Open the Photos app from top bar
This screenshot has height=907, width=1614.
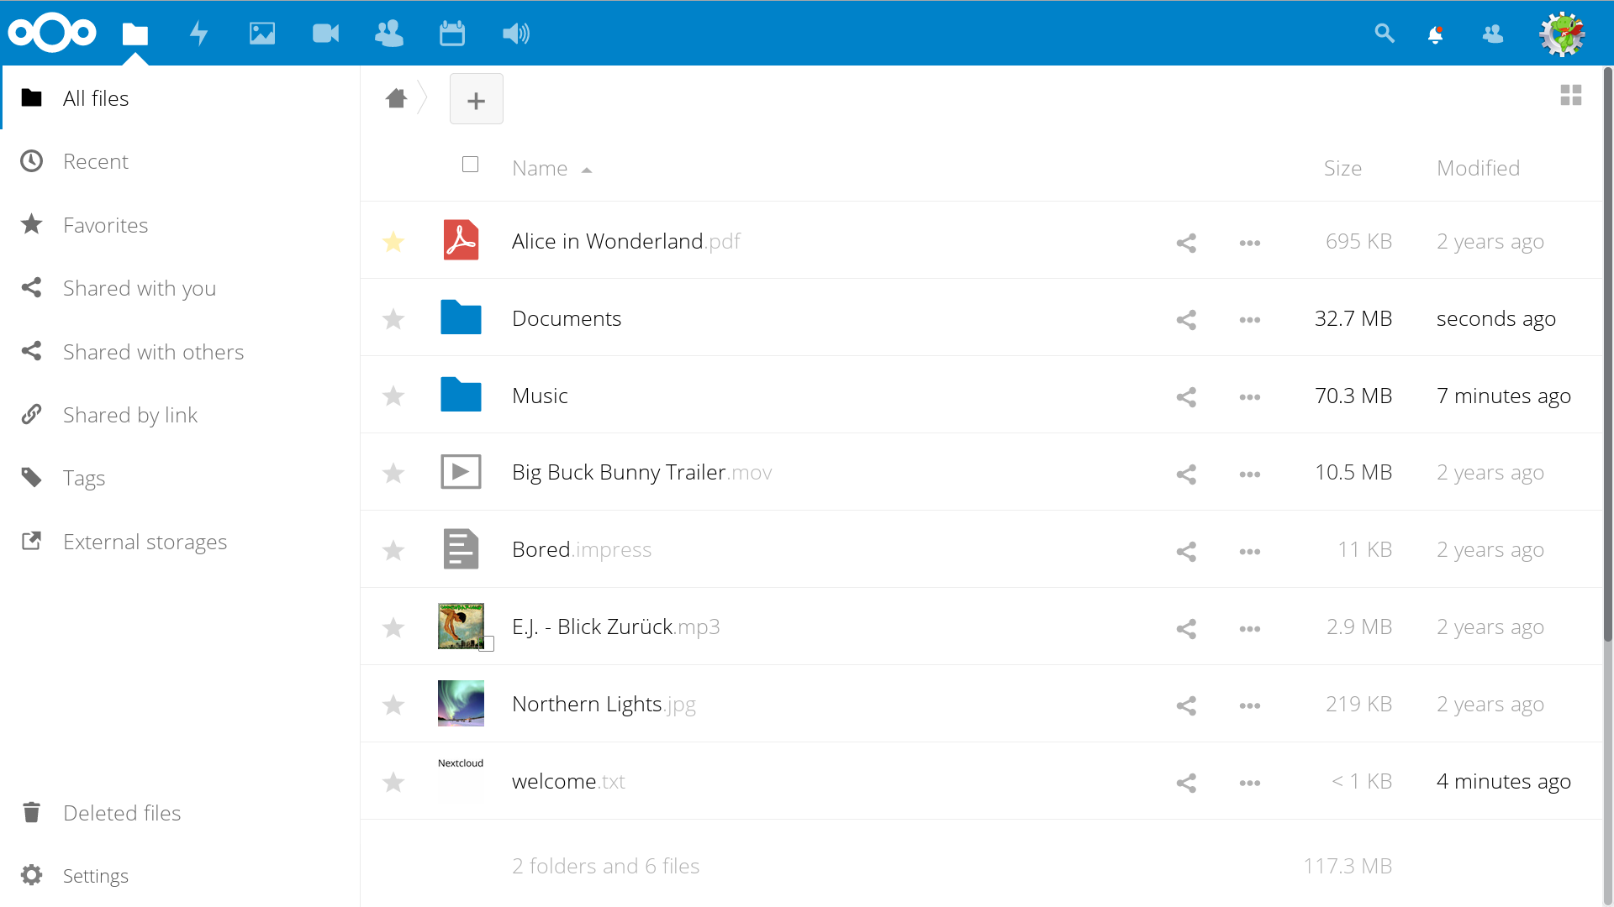262,34
